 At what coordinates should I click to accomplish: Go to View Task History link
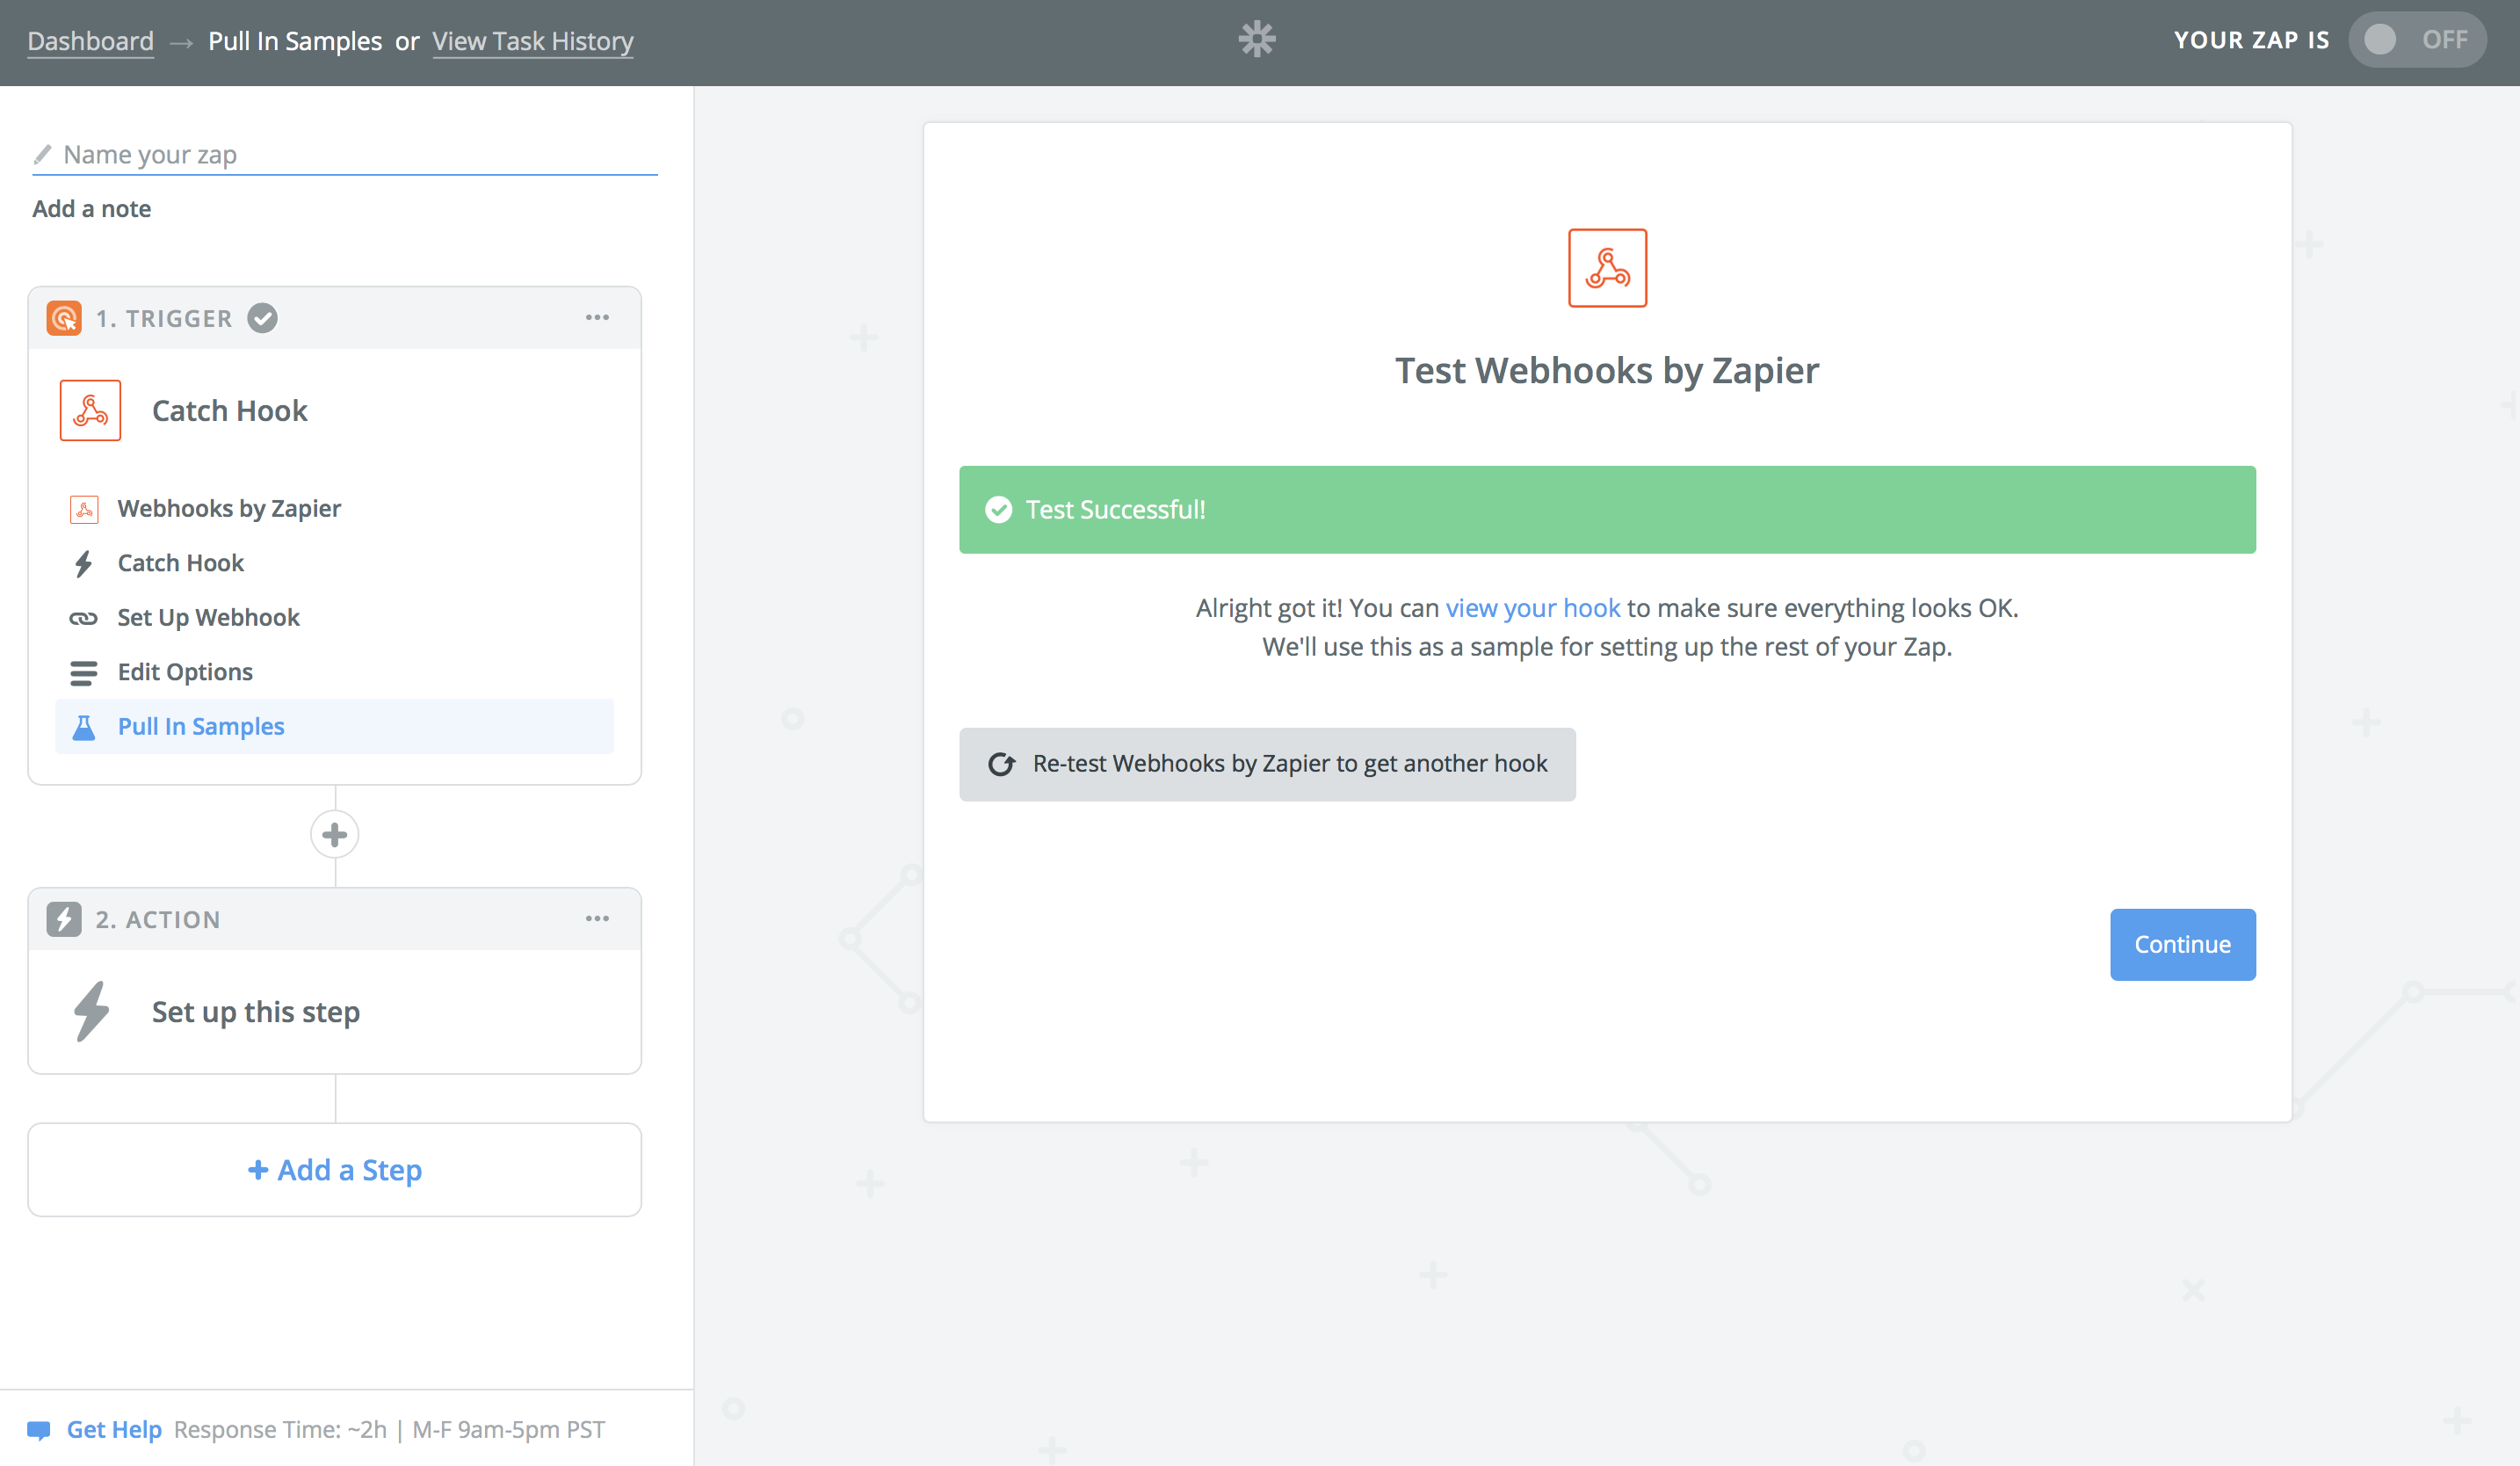click(532, 41)
